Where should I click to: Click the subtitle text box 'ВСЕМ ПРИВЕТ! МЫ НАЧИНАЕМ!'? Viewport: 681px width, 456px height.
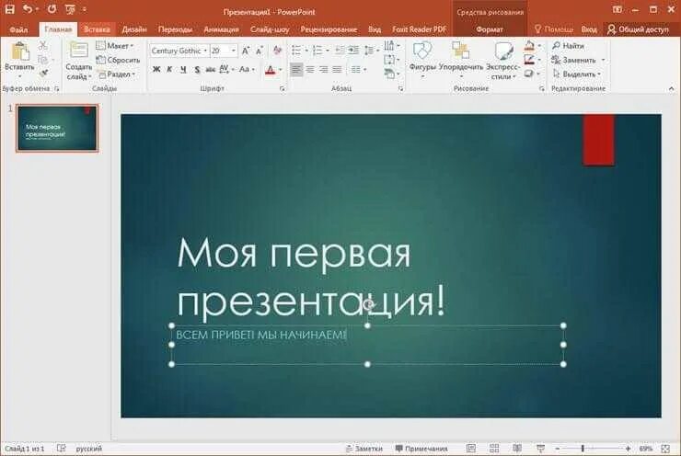click(367, 345)
